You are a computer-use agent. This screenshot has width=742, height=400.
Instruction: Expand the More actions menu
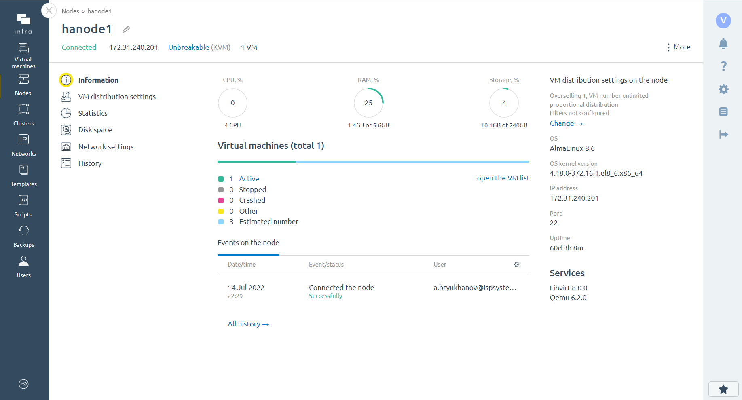pos(678,47)
